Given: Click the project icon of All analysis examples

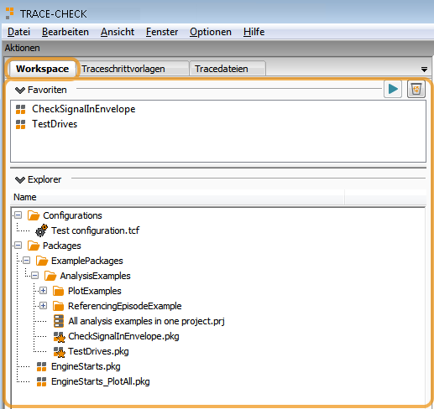Looking at the screenshot, I should coord(59,321).
